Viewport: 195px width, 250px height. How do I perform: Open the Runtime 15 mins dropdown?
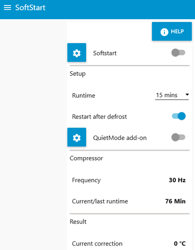click(x=172, y=95)
